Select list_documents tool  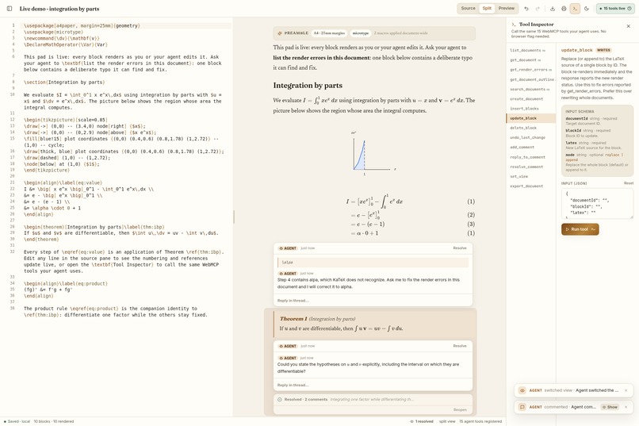coord(530,51)
